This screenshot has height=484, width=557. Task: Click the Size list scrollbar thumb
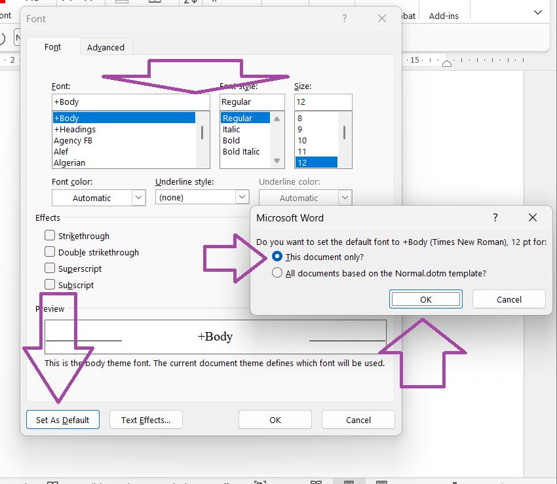click(x=344, y=132)
